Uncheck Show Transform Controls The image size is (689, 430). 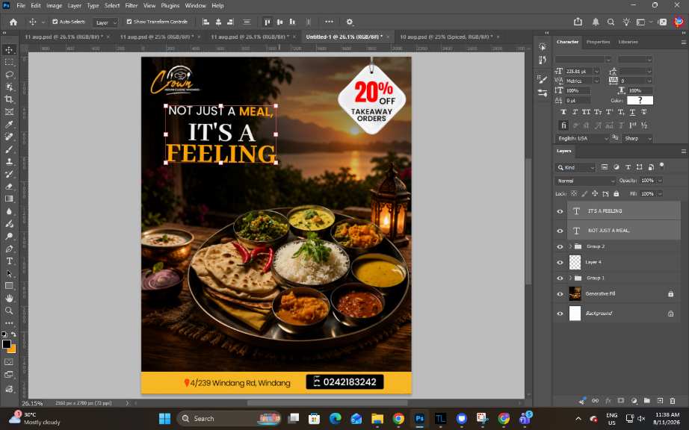129,22
